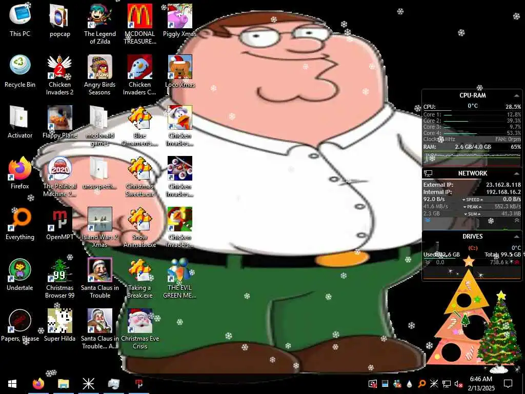
Task: Launch the Chicken Invaders C... snowman icon
Action: point(140,74)
